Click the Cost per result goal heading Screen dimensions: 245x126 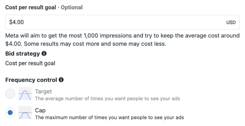31,7
